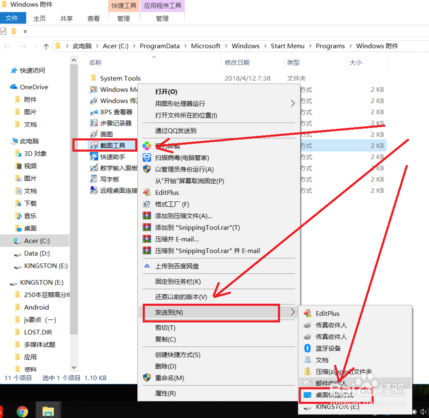Open the quick access toolbar dropdown arrow
The height and width of the screenshot is (418, 429).
[25, 31]
